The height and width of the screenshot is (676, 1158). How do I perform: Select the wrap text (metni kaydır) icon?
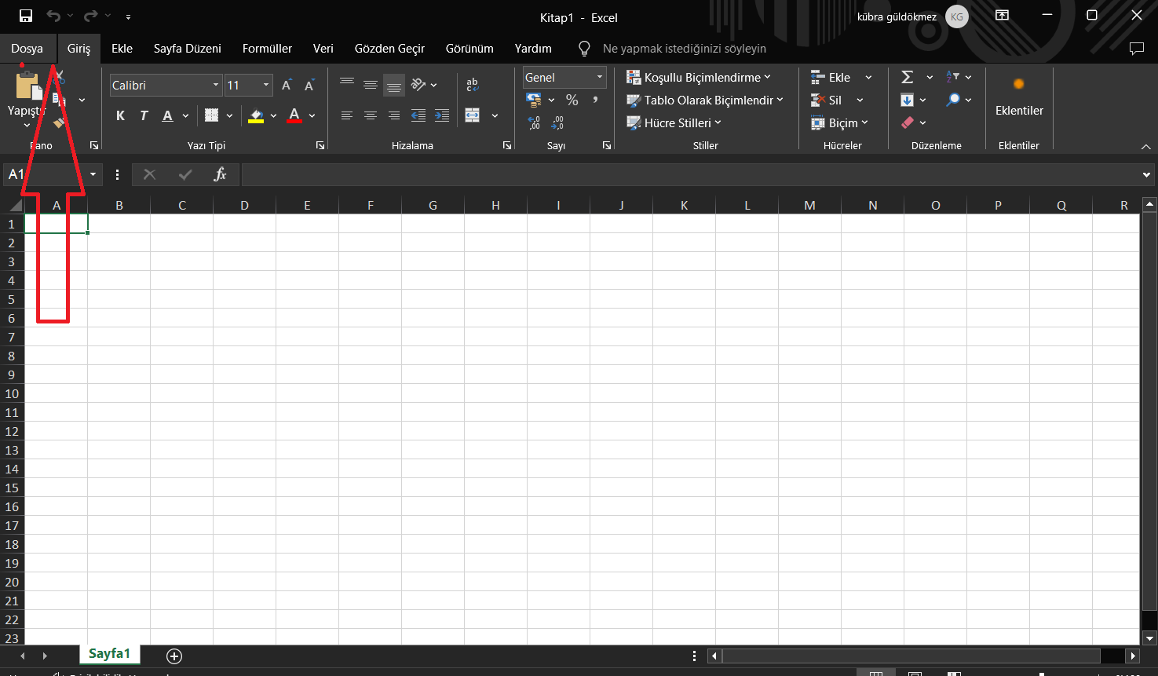pos(471,84)
